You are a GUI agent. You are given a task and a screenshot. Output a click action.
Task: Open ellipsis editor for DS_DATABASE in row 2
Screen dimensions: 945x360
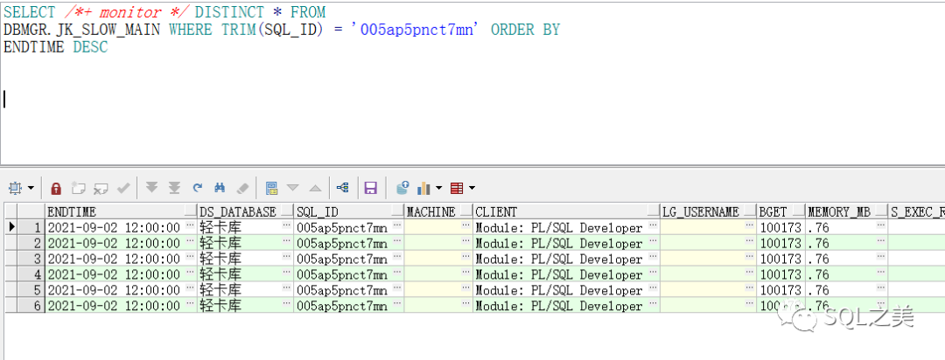[287, 241]
